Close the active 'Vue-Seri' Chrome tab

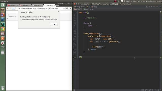click(x=54, y=5)
